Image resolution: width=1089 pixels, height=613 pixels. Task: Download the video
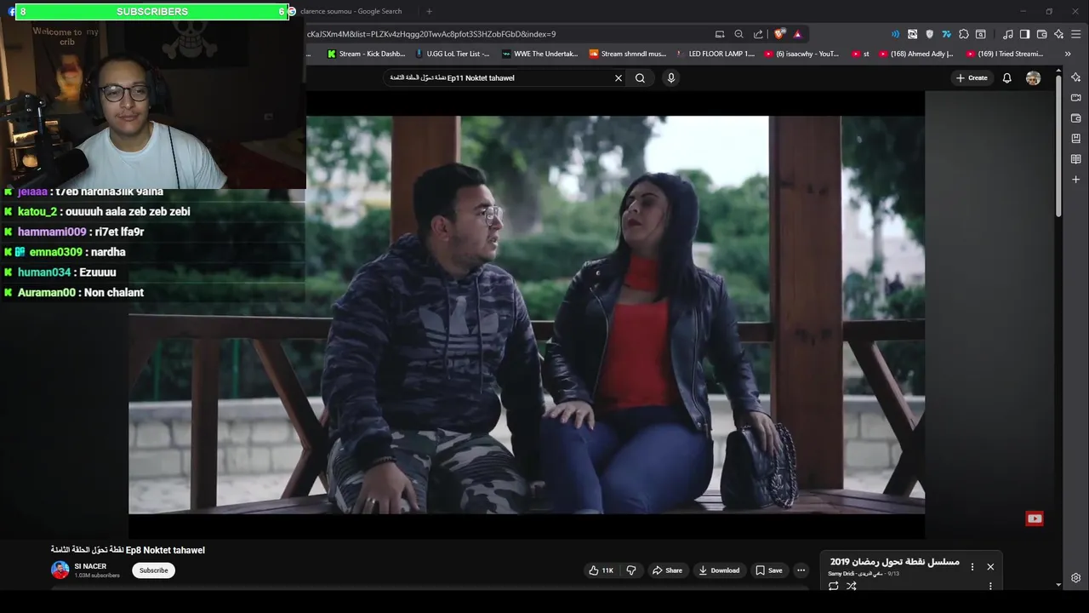pos(719,570)
